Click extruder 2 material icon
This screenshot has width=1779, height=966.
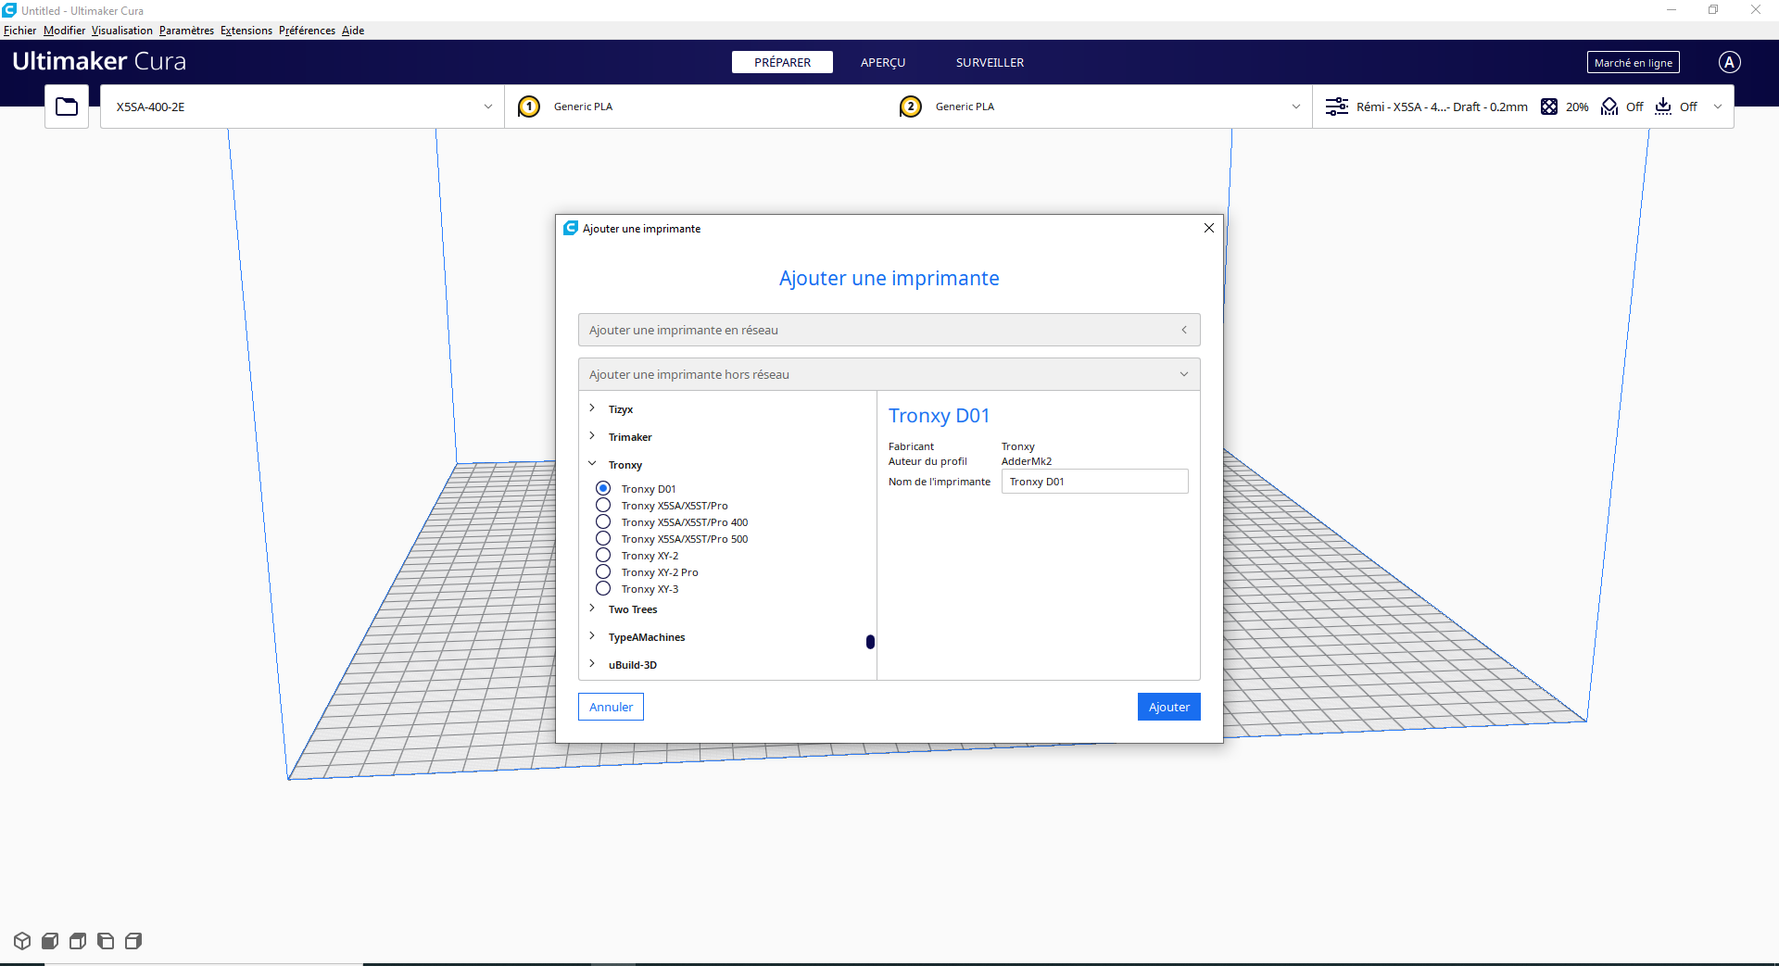tap(911, 107)
